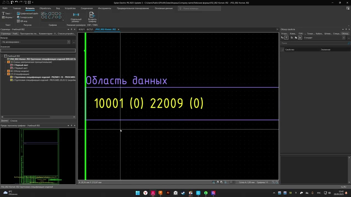Pin the Страницы panel with pushpin icon
Screen dimensions: 351x197
coord(71,29)
